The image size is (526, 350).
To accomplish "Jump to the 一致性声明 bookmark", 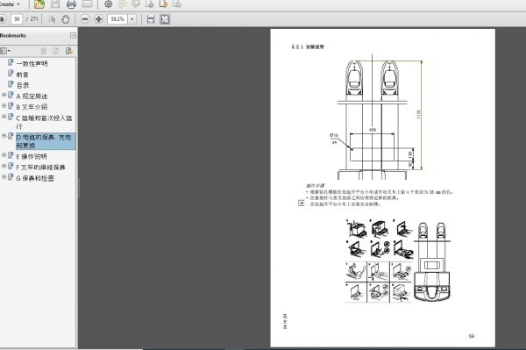I will pyautogui.click(x=32, y=64).
